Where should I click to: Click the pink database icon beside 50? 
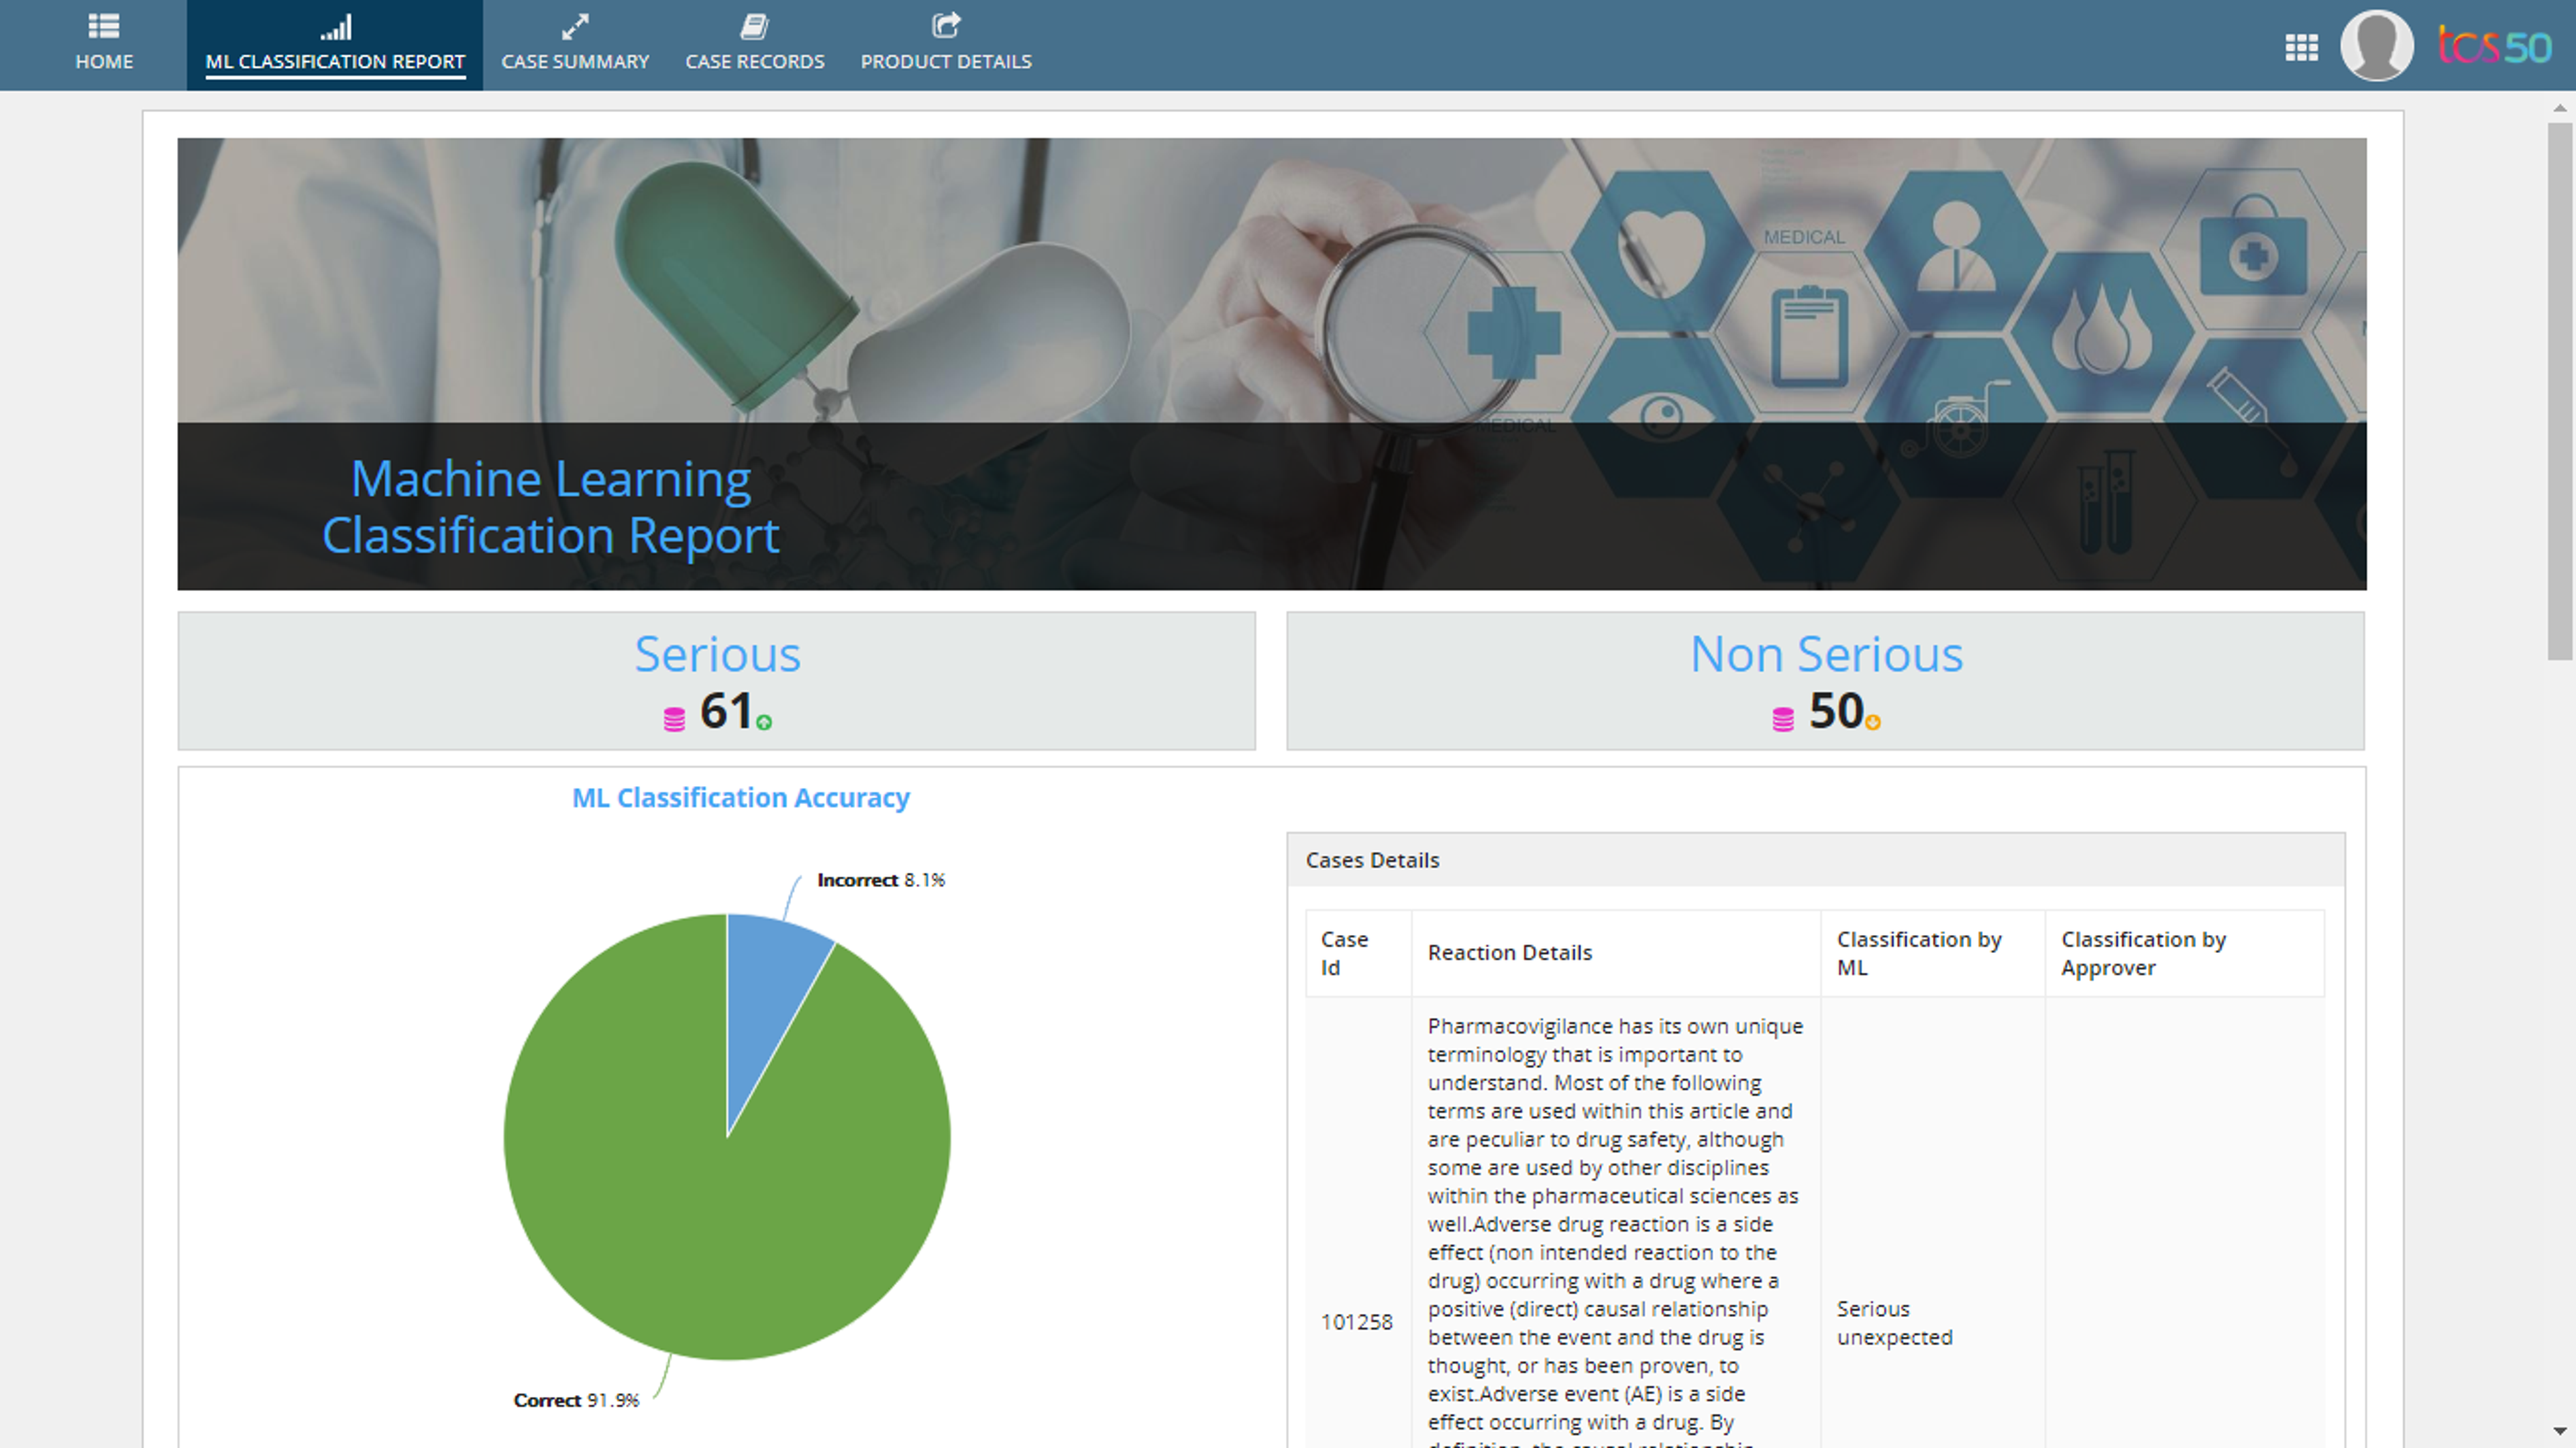coord(1783,719)
